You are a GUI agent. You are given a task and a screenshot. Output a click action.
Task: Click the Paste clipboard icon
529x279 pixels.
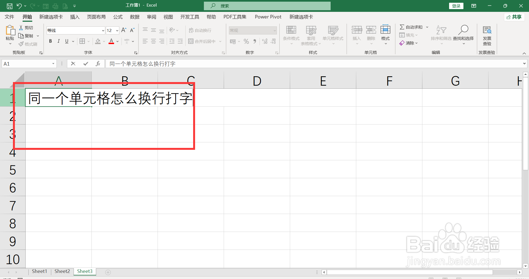tap(10, 30)
